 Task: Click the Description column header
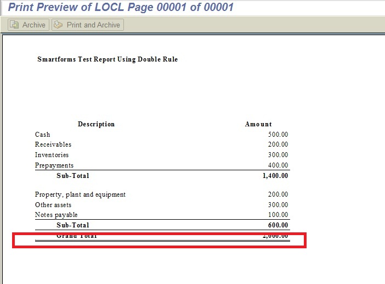[97, 124]
